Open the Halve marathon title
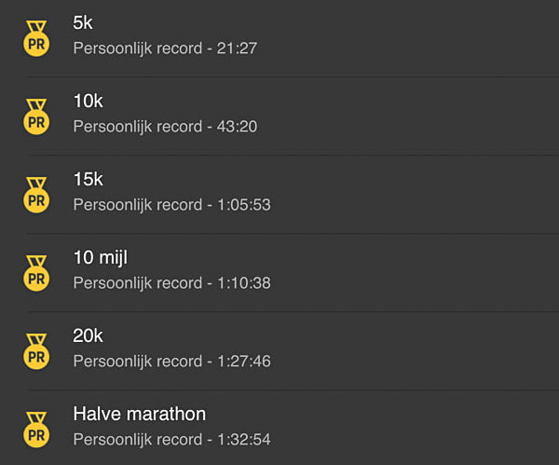Screen dimensions: 559x465 pos(140,414)
